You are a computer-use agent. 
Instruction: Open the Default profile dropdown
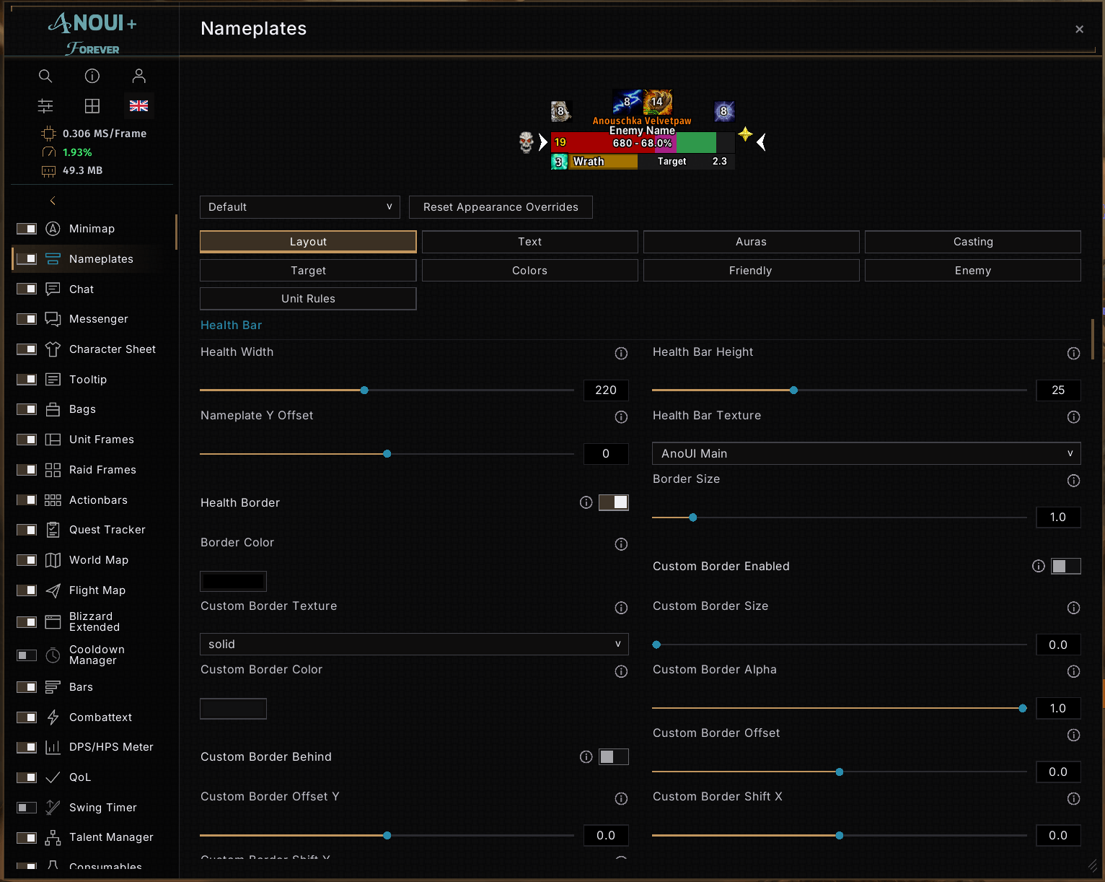[x=300, y=207]
